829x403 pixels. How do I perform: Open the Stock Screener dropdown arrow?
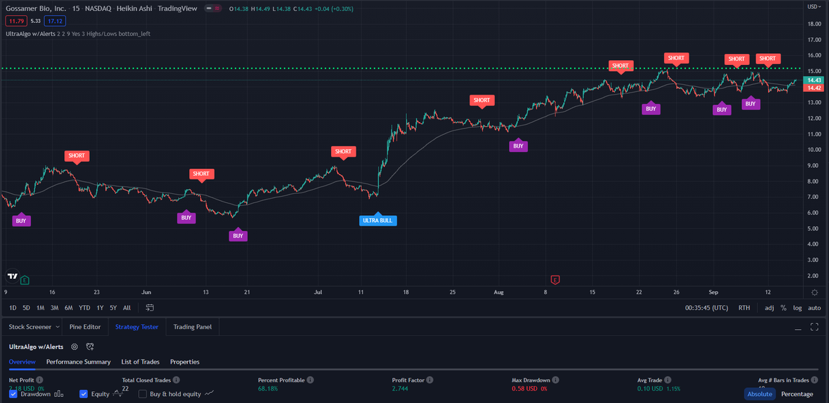57,326
